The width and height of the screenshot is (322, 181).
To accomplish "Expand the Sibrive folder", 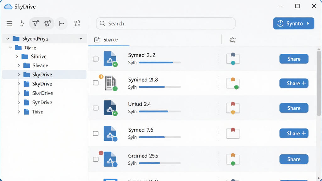I will pos(17,57).
